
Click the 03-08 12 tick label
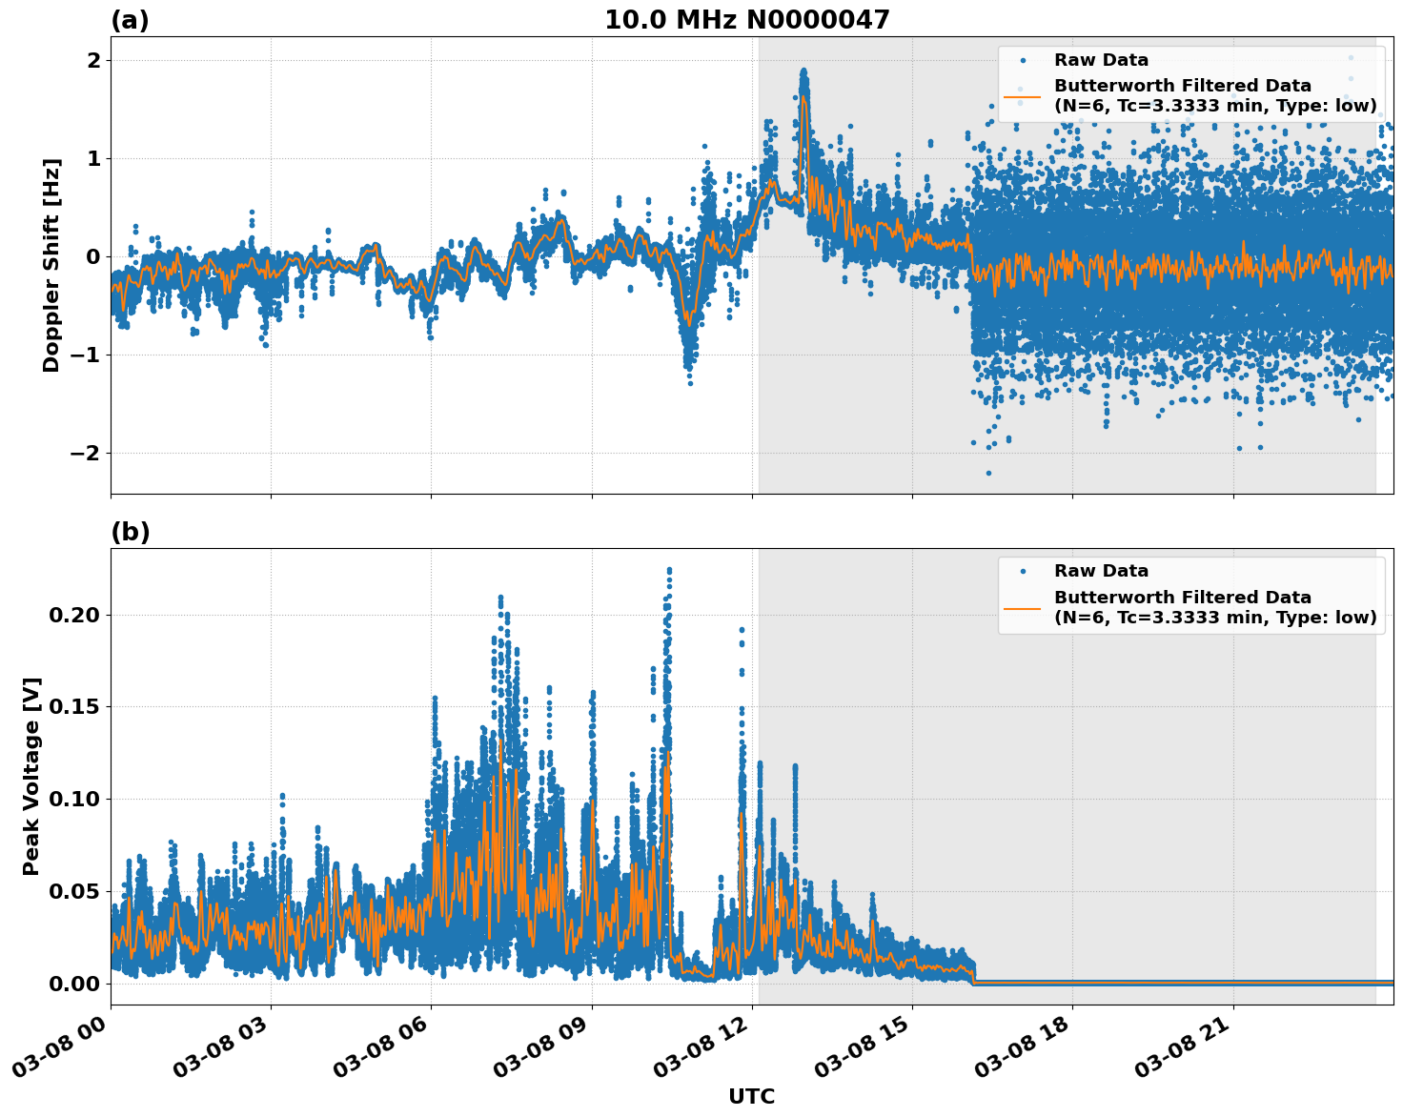[700, 1046]
